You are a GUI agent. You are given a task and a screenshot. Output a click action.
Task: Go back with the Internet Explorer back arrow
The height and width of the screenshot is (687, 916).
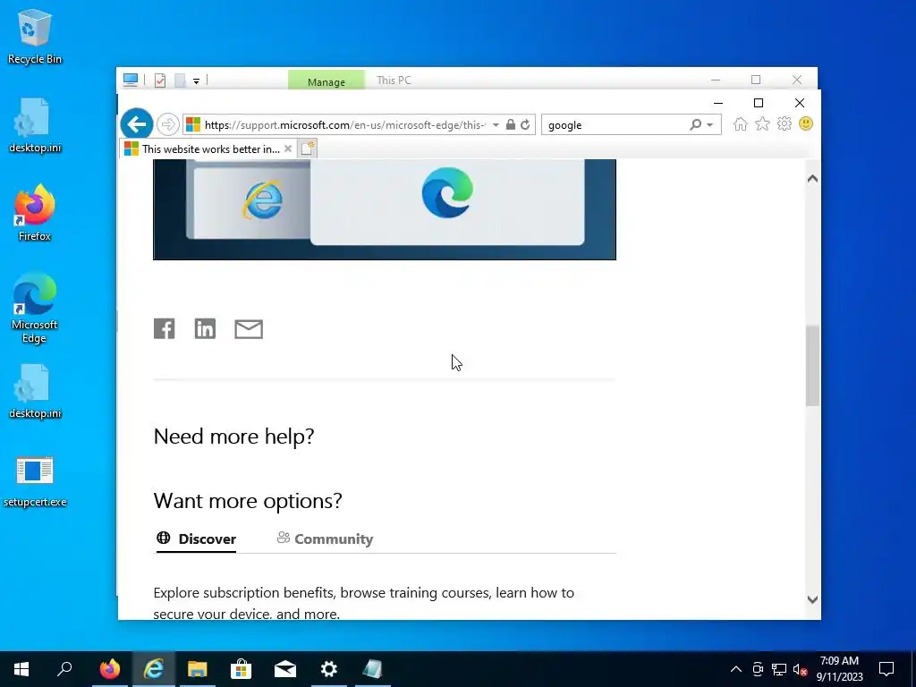(x=137, y=124)
